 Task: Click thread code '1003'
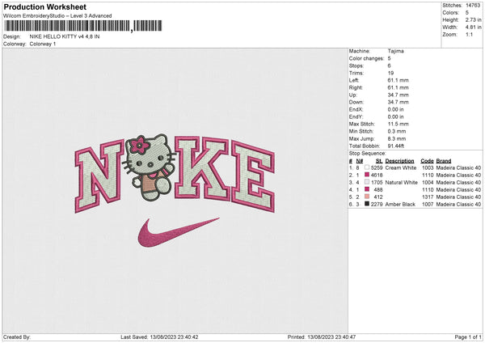pyautogui.click(x=428, y=167)
